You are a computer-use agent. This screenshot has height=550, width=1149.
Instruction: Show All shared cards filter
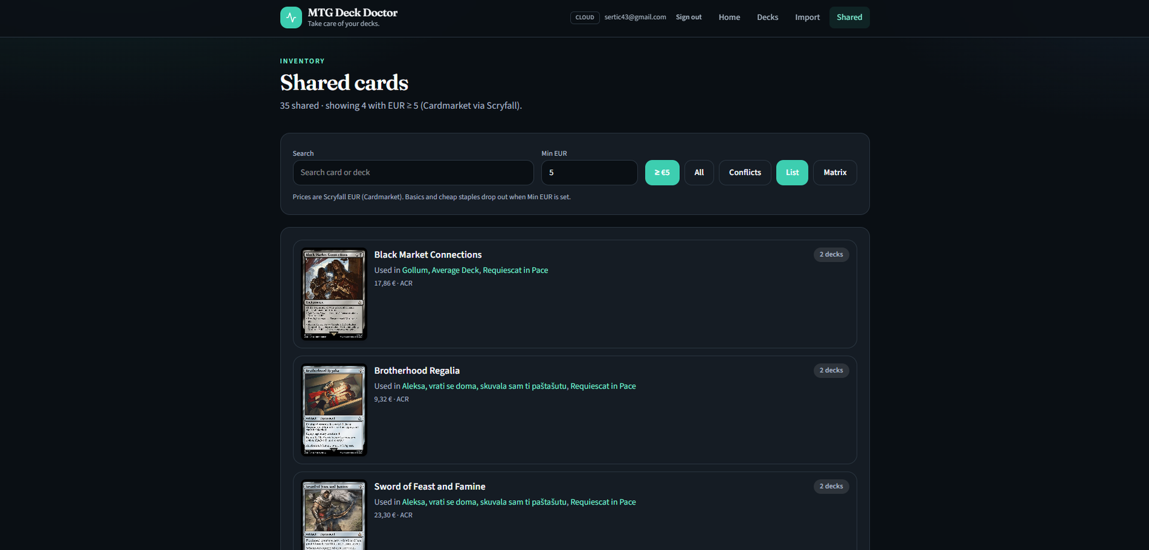point(699,173)
